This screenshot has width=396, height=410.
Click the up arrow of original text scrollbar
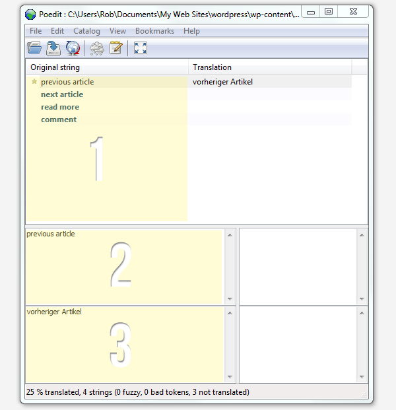230,235
